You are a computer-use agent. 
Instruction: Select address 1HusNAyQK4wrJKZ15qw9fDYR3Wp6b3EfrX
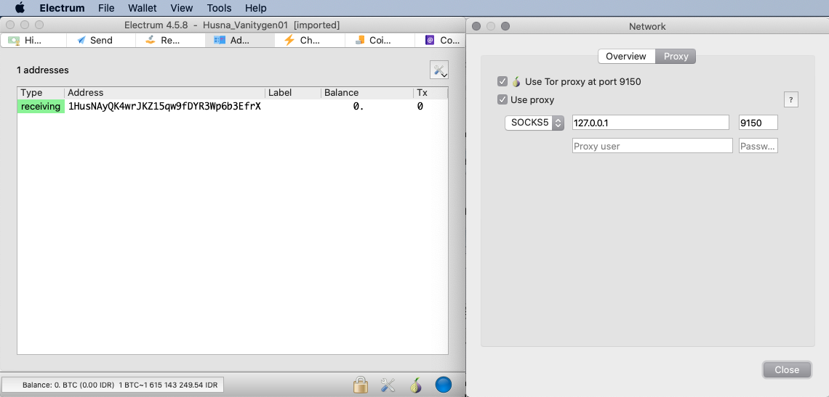[164, 107]
